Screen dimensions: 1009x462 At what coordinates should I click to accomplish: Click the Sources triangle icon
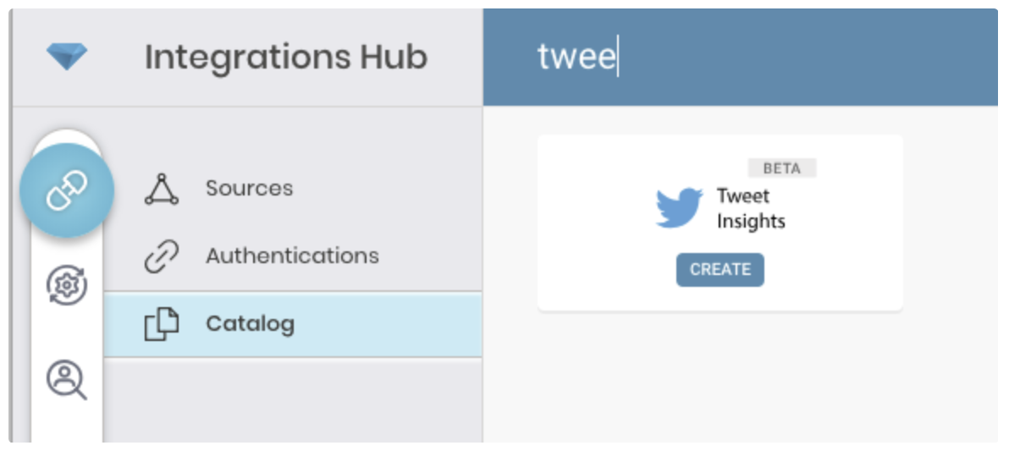click(x=162, y=189)
